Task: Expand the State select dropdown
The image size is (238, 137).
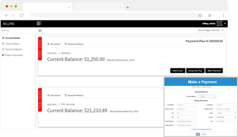Action: coord(226,113)
